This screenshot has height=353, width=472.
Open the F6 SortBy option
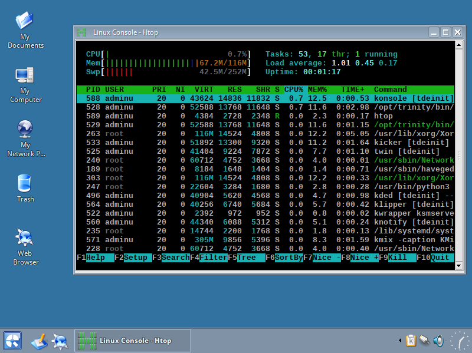(284, 258)
